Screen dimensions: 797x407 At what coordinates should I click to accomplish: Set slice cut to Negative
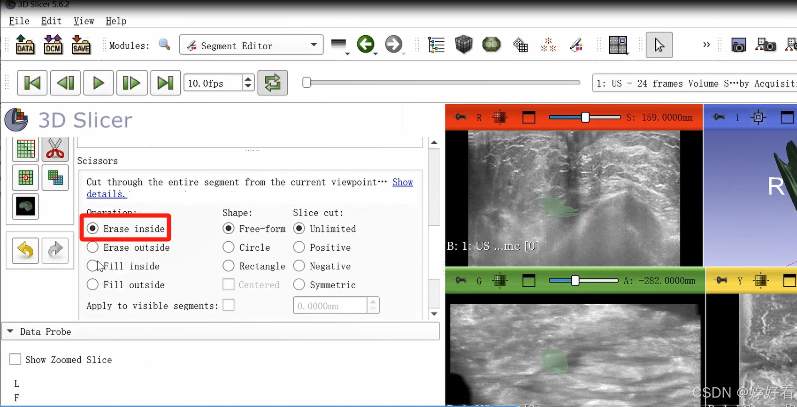tap(322, 266)
